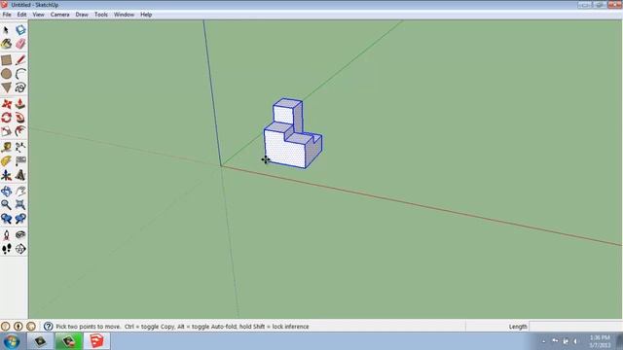This screenshot has width=623, height=350.
Task: Click the third status bar circle icon
Action: 30,327
